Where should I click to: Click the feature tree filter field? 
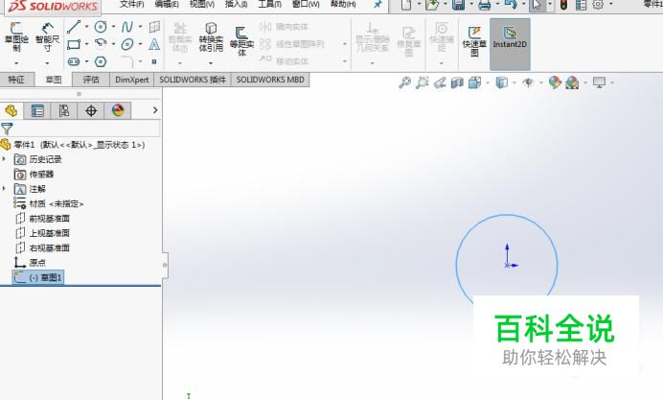point(80,129)
